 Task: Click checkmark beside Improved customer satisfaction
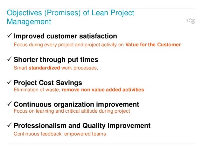[10, 36]
